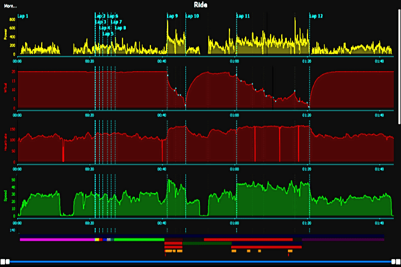Select the Lap 7 marker label
The image size is (401, 267).
[x=116, y=22]
